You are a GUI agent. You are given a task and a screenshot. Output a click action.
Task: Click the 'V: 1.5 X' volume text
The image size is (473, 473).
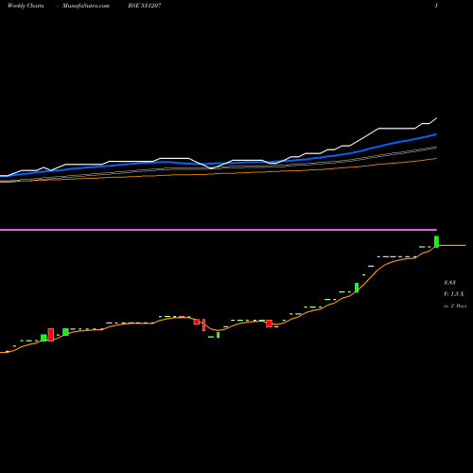pos(454,294)
